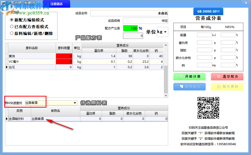Click the 开始计算 button
251x155 pixels.
(x=190, y=76)
